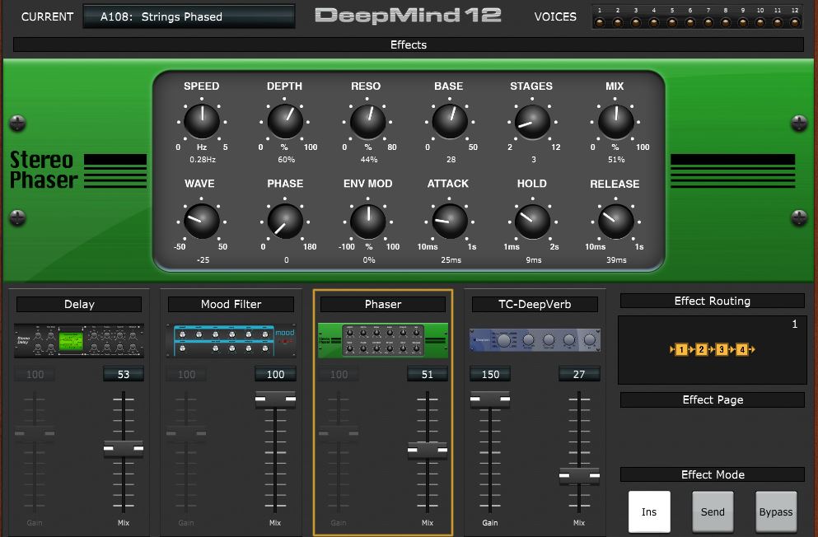Click the TC-DeepVerb mix value 27
The width and height of the screenshot is (818, 537).
click(579, 375)
